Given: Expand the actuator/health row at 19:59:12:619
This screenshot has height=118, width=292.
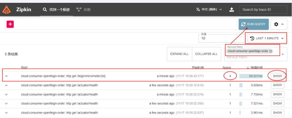Looking at the screenshot, I should pos(6,85).
